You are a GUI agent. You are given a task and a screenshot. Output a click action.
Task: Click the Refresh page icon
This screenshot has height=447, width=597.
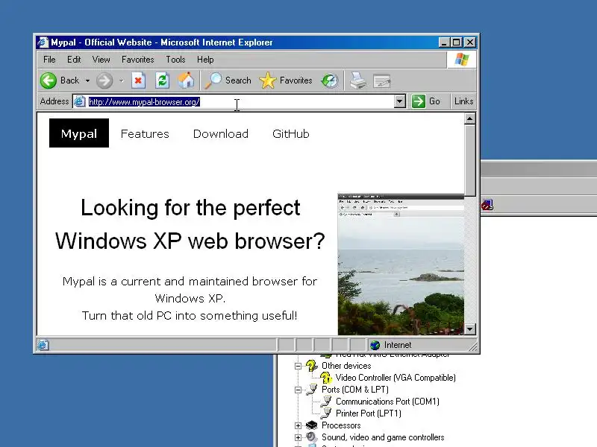pos(162,80)
